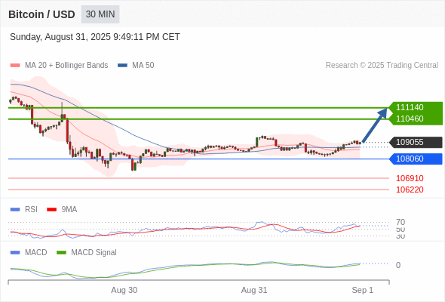Screen dimensions: 445x302
Task: Click the MACD legend blue marker
Action: point(15,252)
